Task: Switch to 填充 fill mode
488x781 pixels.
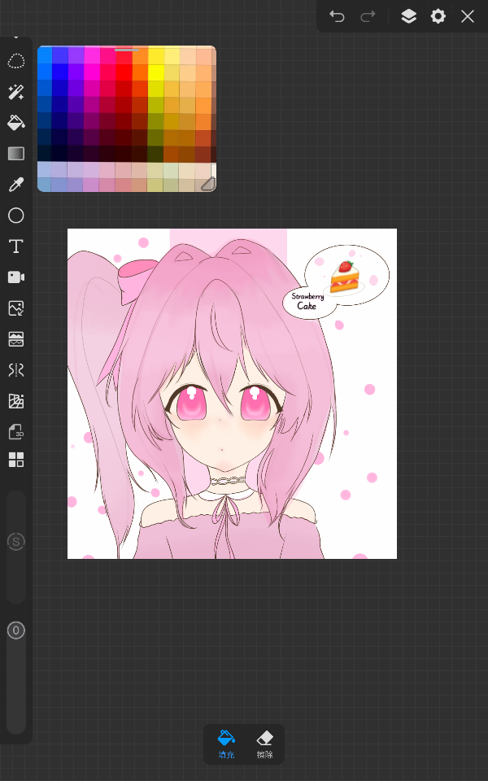Action: [x=226, y=744]
